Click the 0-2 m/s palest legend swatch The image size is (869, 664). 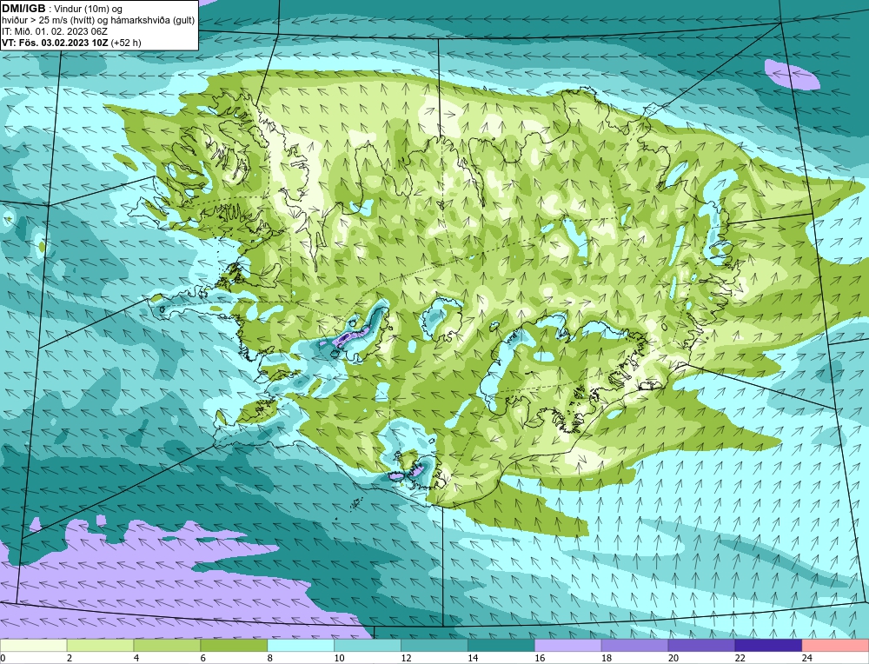[34, 646]
